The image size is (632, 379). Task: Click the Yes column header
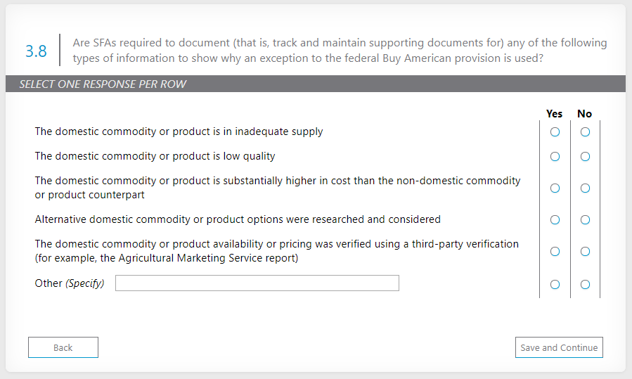554,113
